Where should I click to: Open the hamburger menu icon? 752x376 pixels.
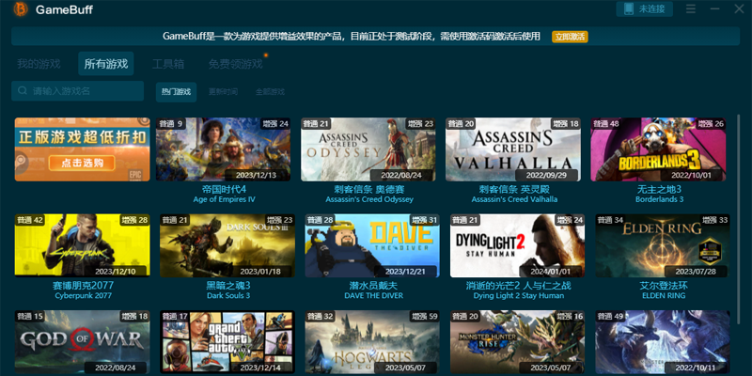pos(691,8)
